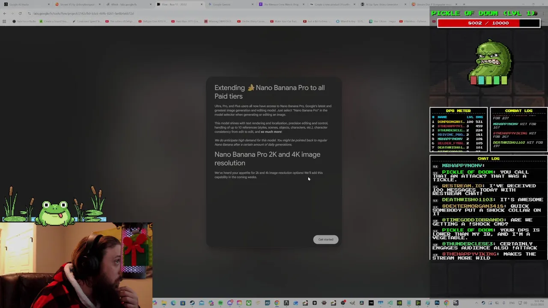Click the Get started button

point(325,240)
